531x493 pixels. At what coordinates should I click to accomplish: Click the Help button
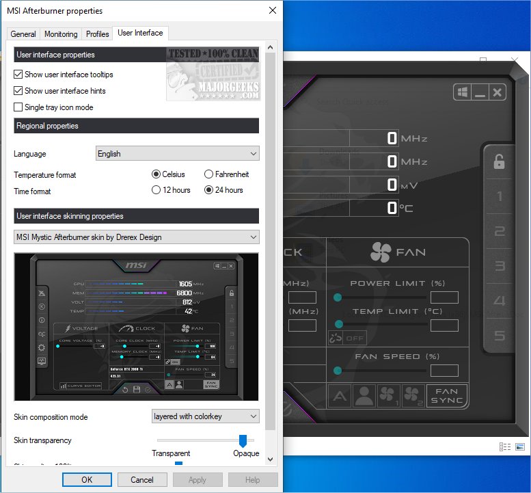(253, 480)
